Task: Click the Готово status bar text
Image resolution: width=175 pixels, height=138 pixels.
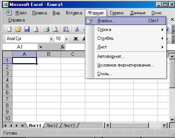Action: coord(10,133)
